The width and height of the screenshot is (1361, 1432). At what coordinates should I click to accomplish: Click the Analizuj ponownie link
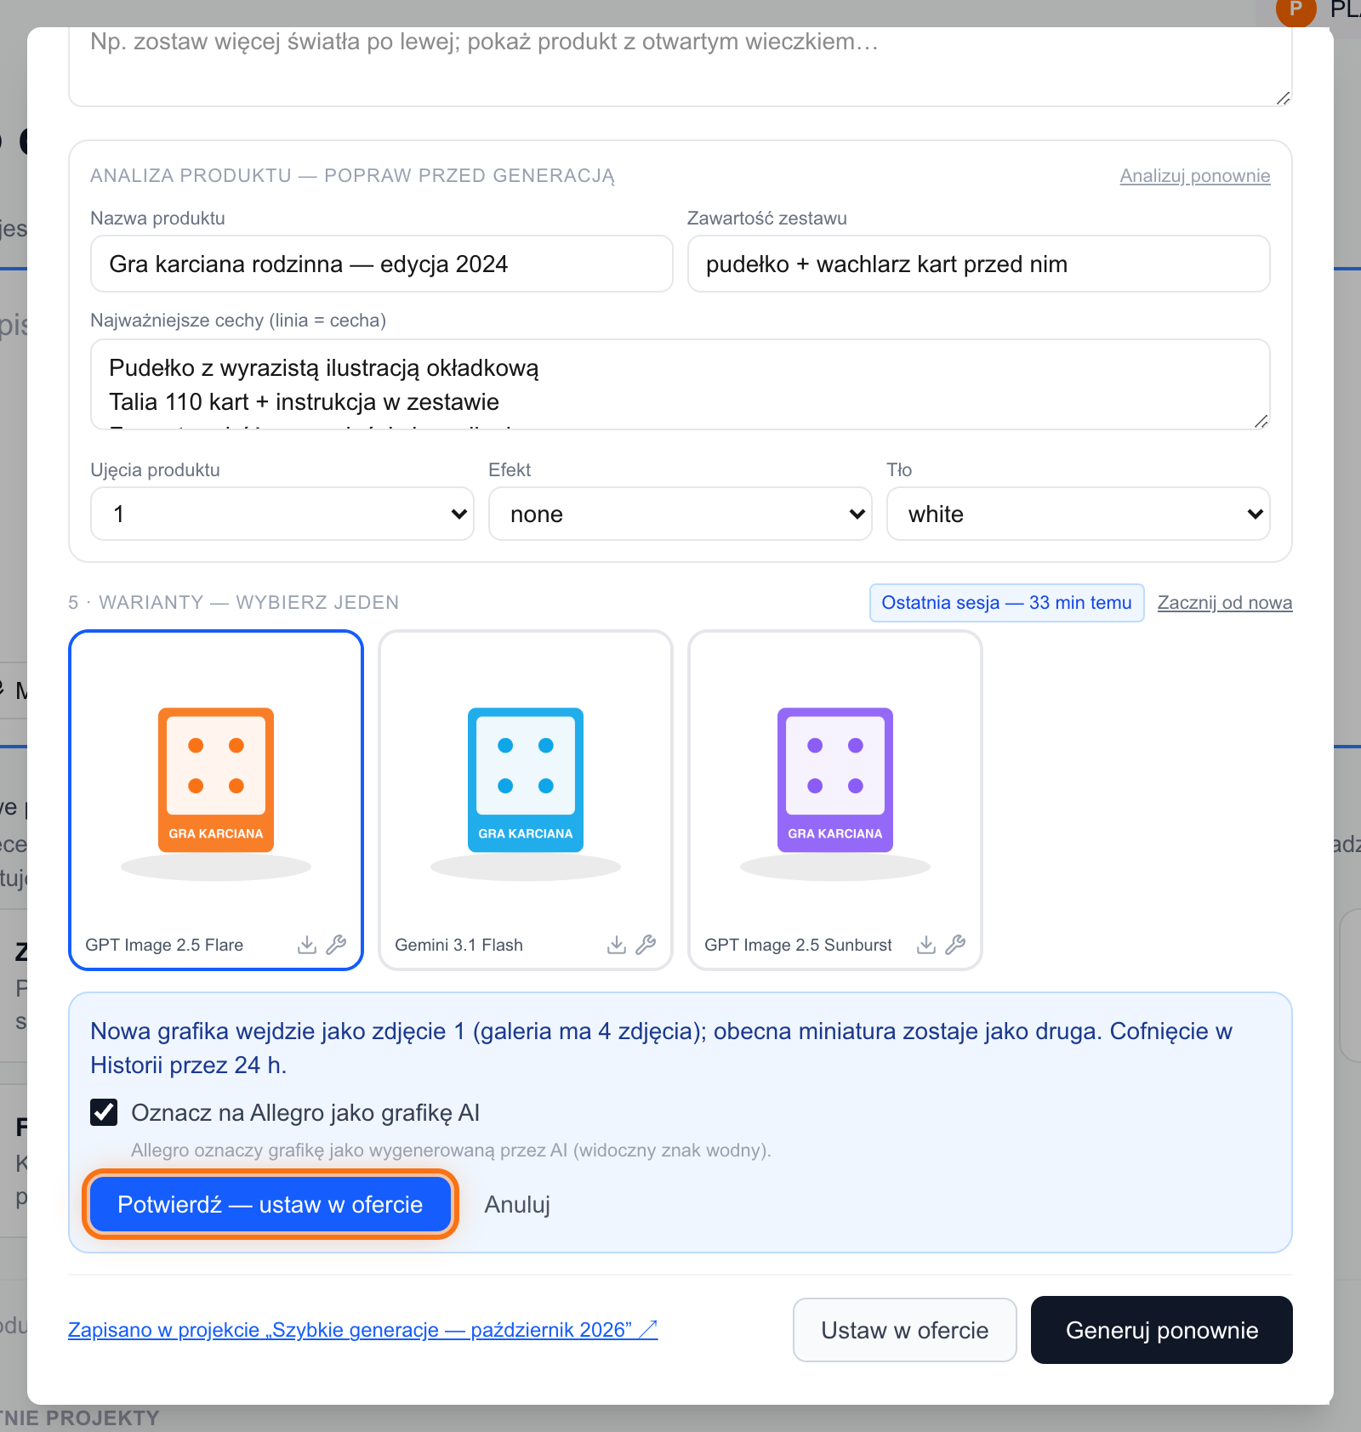pos(1195,176)
